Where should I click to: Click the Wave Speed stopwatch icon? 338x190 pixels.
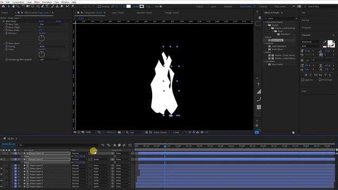coord(6,43)
